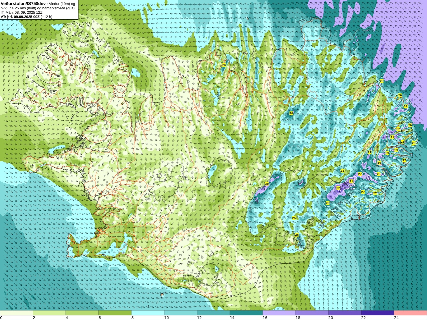Viewport: 427px width, 320px height.
Task: Click the 12–14 m/s teal legend swatch
Action: 213,313
